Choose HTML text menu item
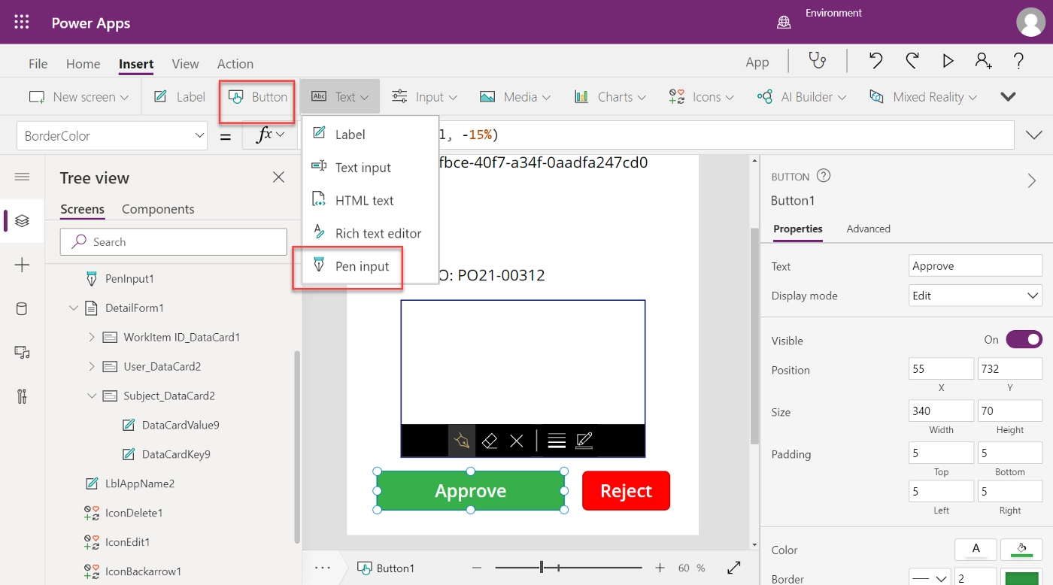Screen dimensions: 1053x585 click(370, 200)
